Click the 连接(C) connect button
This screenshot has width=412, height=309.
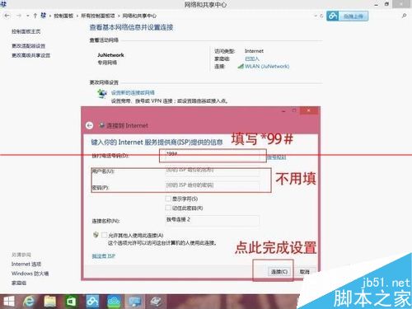coord(279,272)
